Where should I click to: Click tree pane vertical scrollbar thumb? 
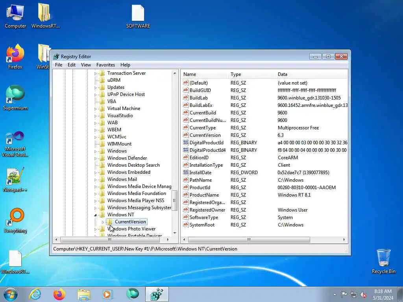click(x=175, y=200)
